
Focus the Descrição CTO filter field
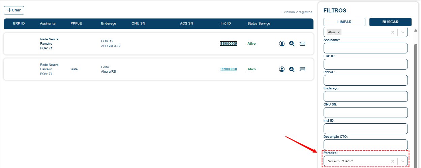coord(365,145)
